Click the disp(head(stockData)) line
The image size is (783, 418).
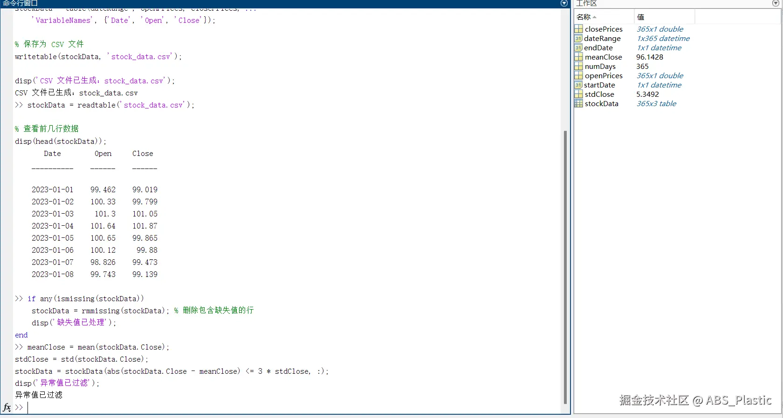click(x=61, y=141)
